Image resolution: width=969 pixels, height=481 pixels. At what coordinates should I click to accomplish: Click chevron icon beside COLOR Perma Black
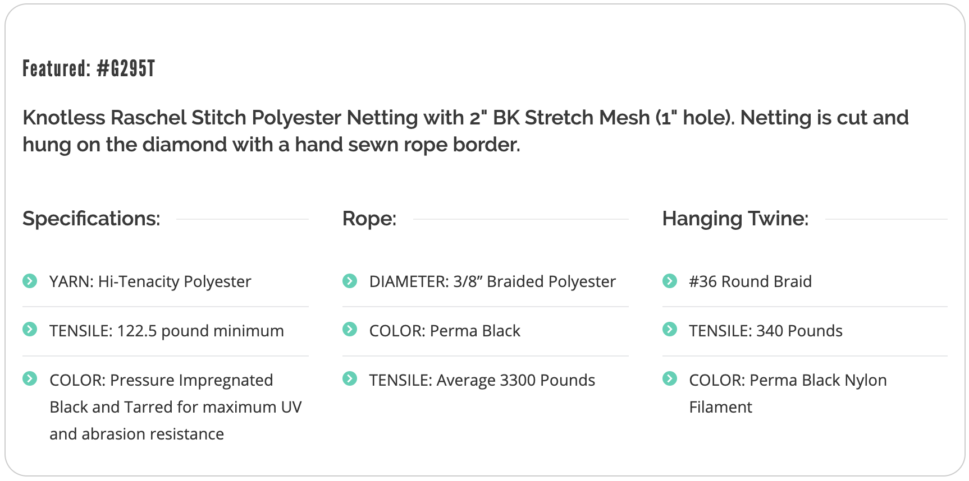coord(350,329)
